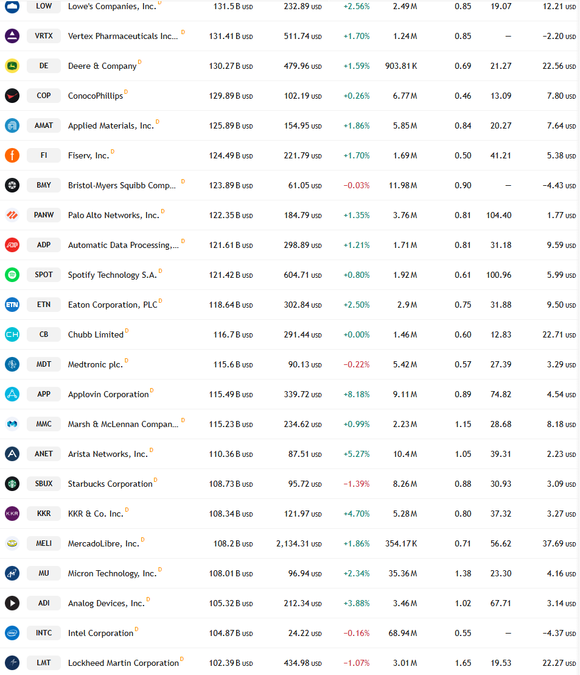
Task: Click the Palo Alto Networks logo icon
Action: pyautogui.click(x=12, y=215)
